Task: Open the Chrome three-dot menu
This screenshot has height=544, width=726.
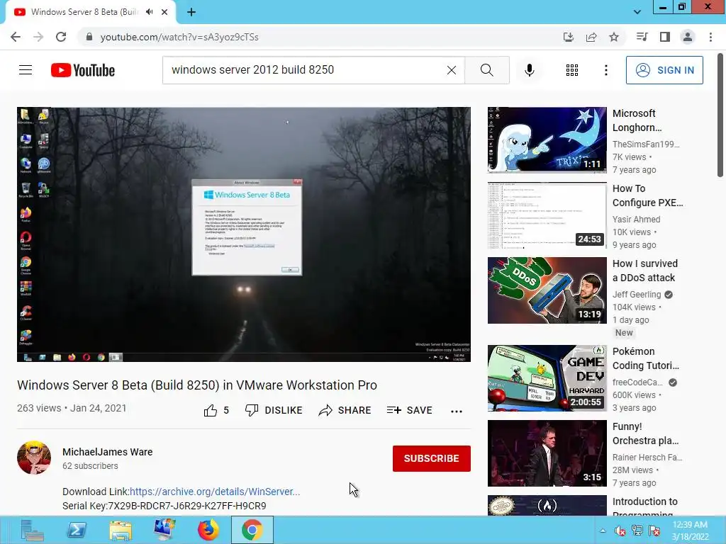Action: click(710, 37)
